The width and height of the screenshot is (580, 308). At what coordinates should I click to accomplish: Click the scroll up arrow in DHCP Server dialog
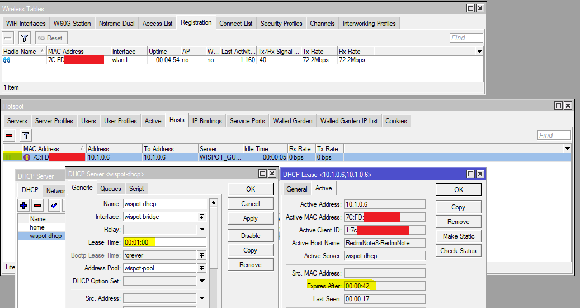click(214, 203)
